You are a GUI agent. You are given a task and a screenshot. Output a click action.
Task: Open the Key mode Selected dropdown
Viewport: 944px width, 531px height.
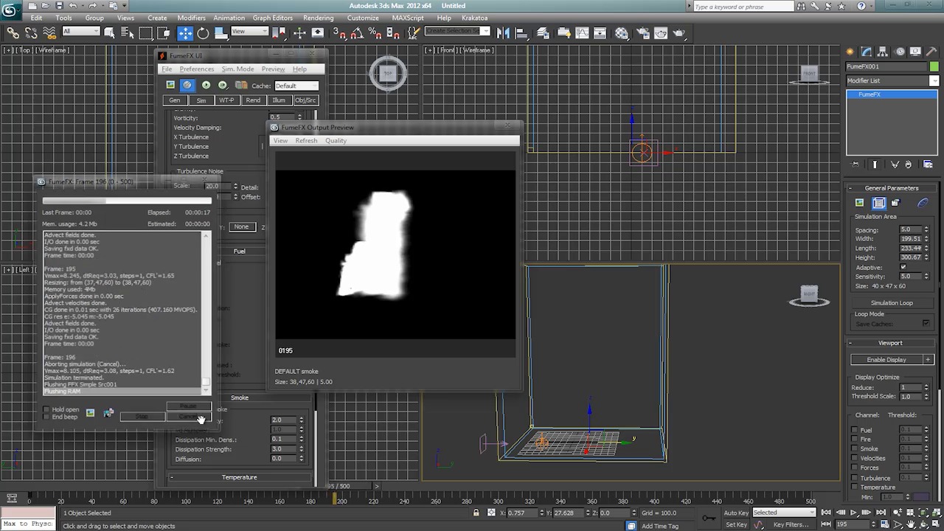click(x=782, y=513)
